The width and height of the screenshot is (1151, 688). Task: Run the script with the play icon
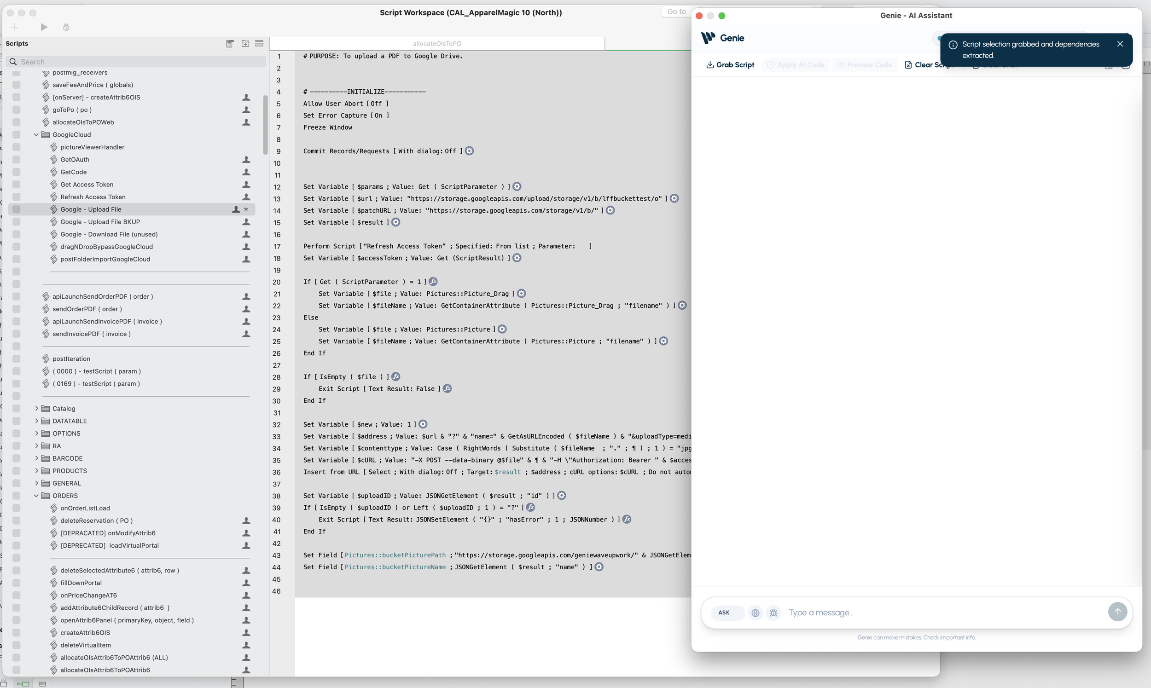pos(44,27)
